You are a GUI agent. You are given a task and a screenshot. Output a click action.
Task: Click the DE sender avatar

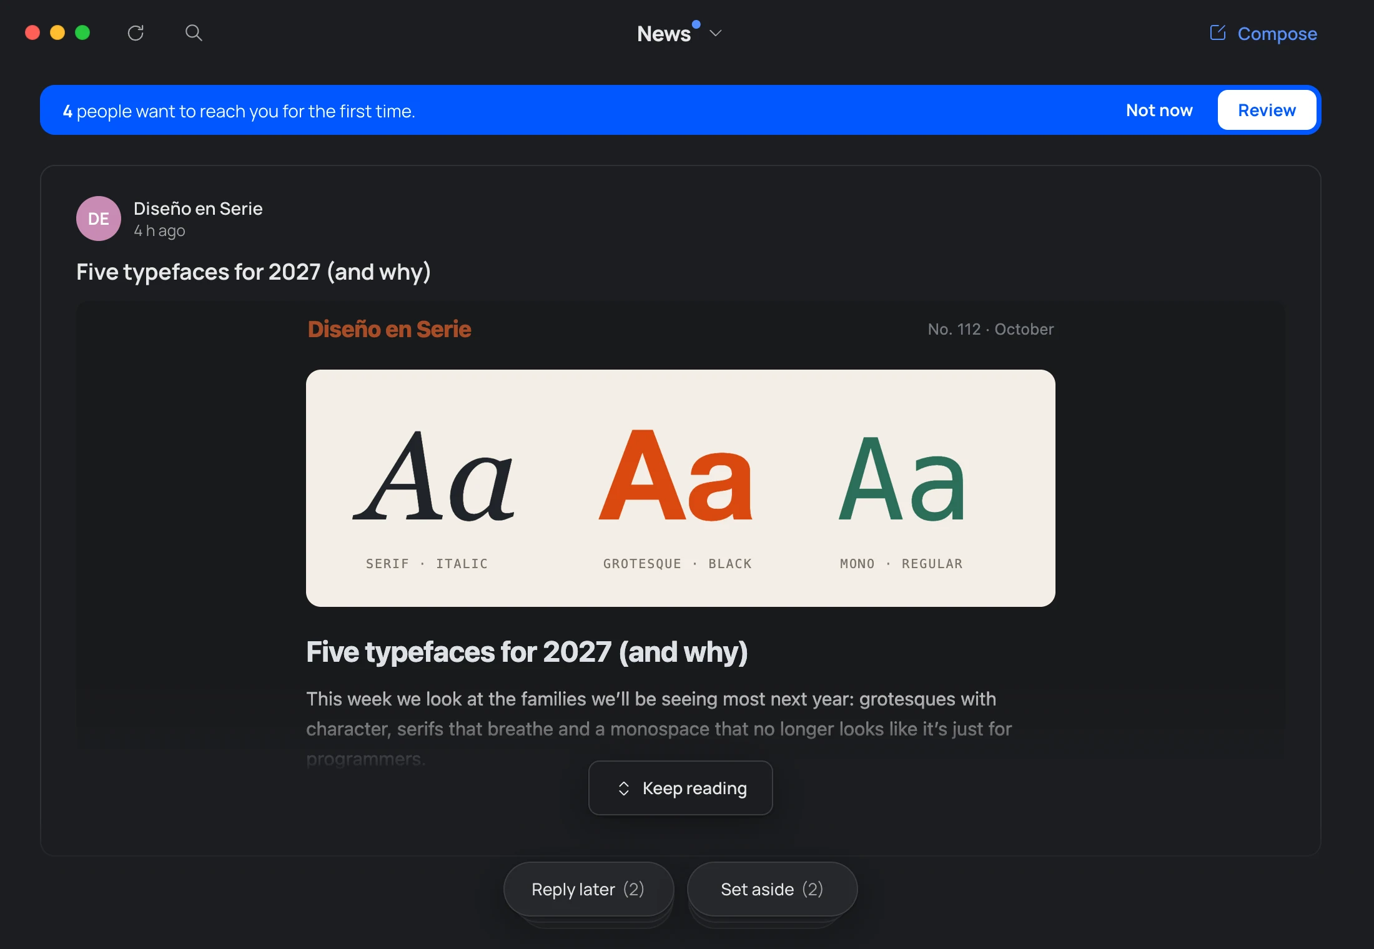pos(99,219)
